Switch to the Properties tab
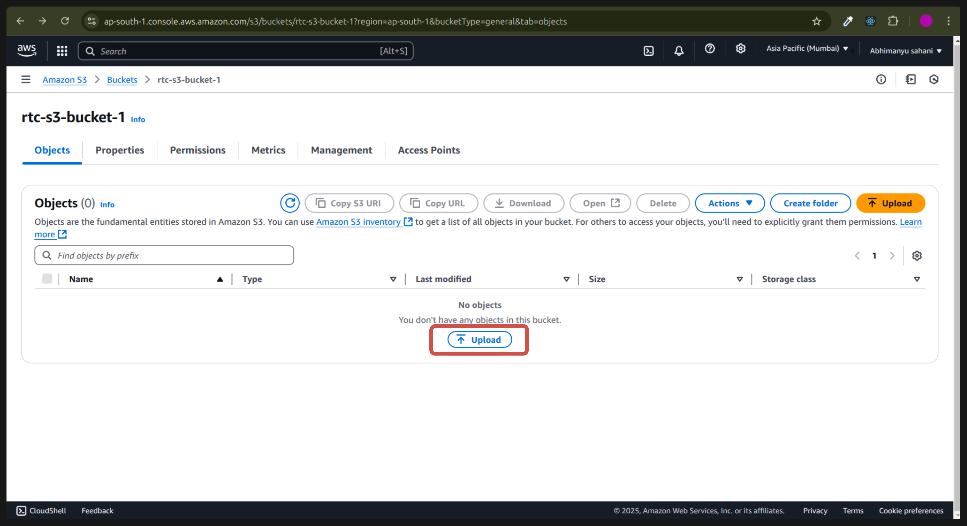 click(120, 150)
